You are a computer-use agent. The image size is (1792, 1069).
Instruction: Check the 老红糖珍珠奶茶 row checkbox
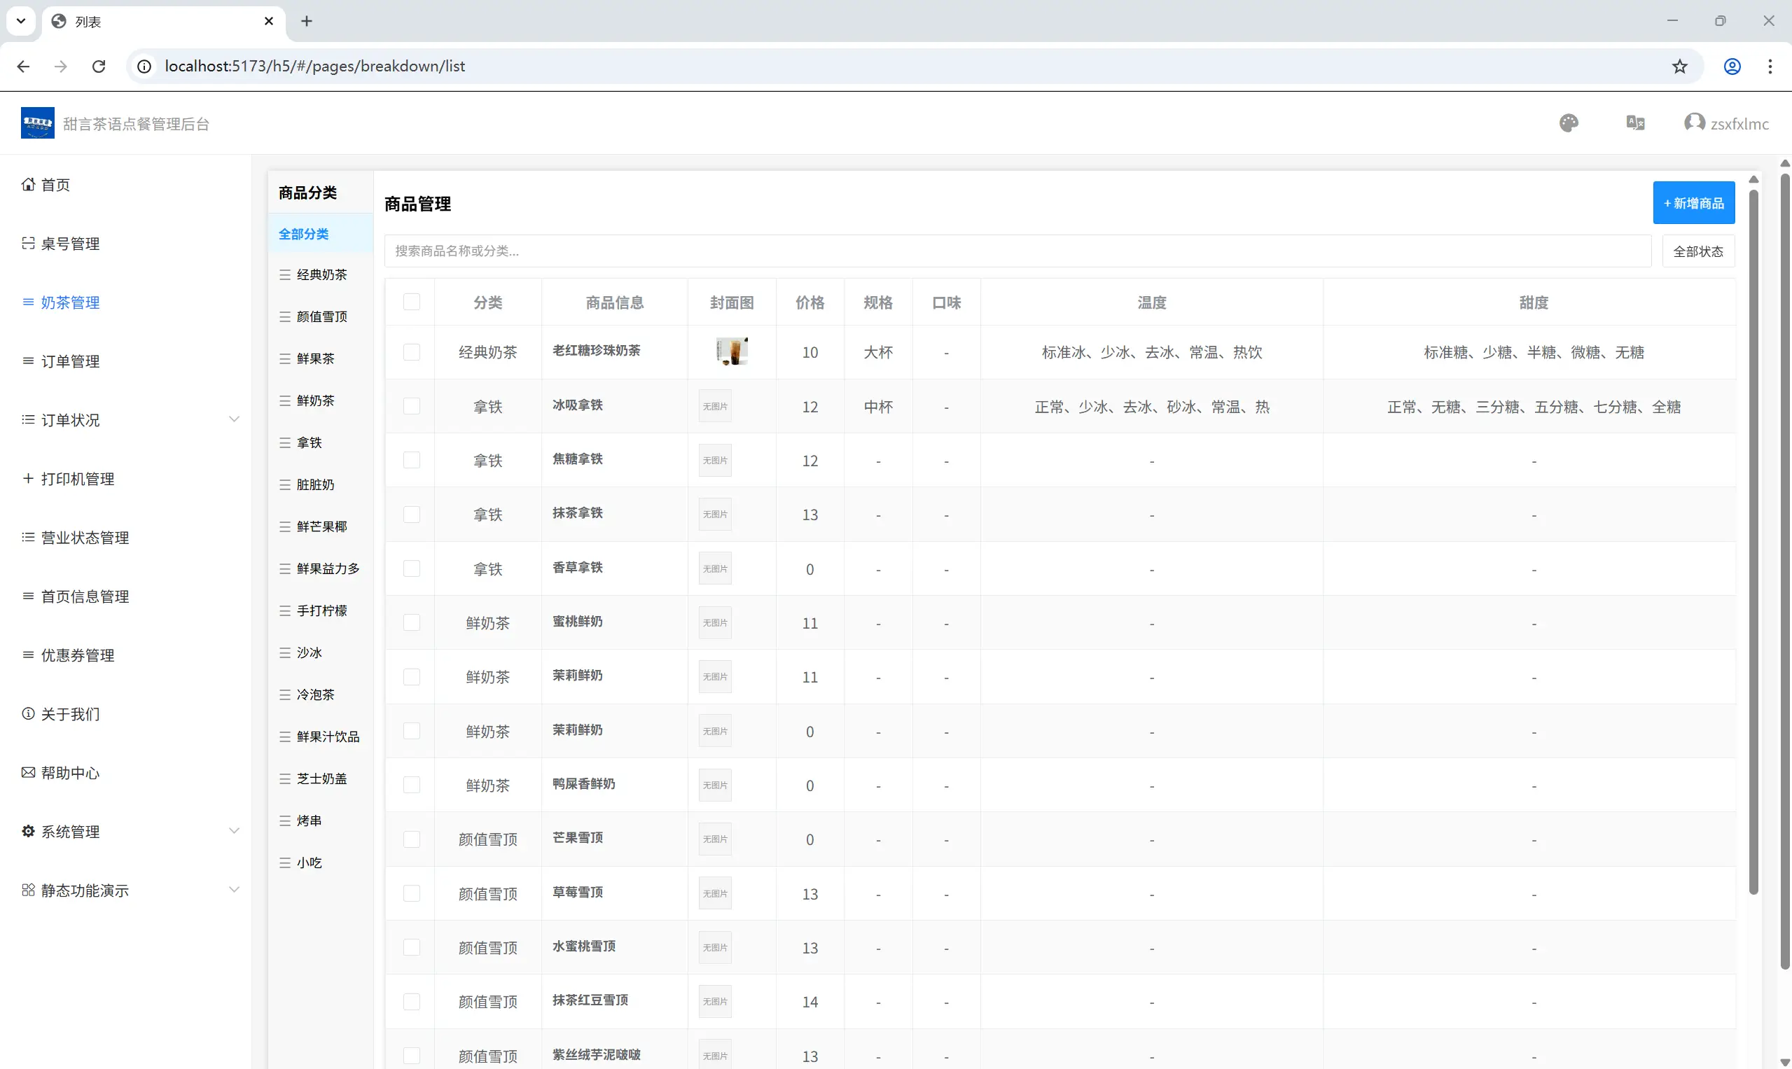click(x=412, y=352)
